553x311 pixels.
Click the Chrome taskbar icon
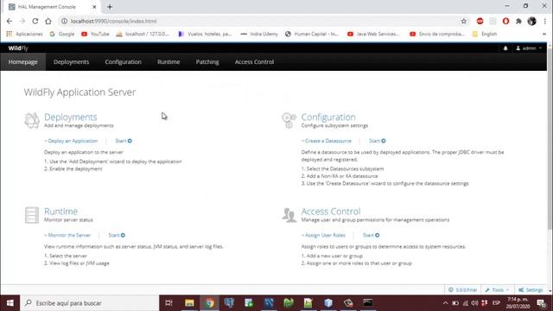click(x=209, y=303)
